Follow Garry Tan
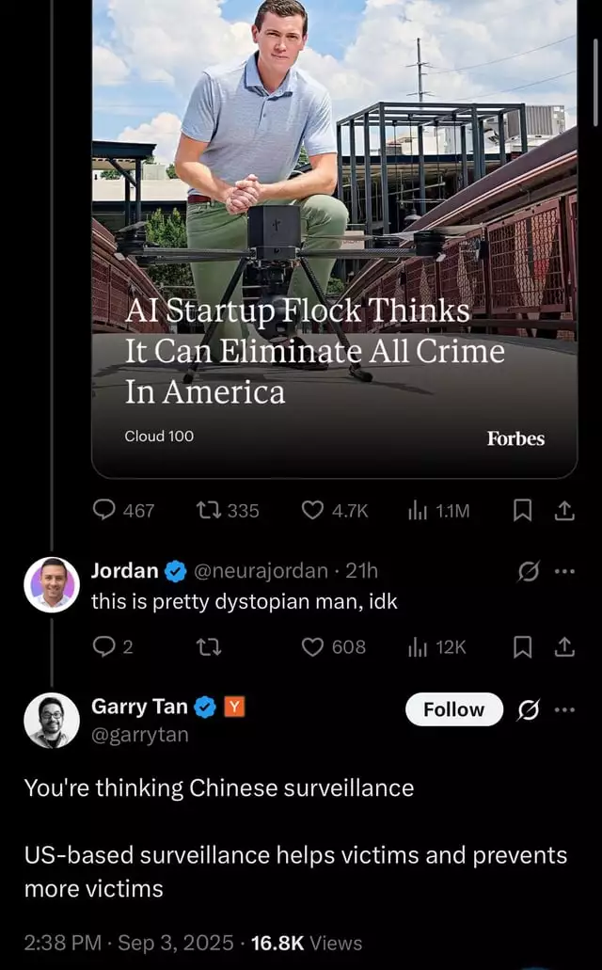The height and width of the screenshot is (970, 602). click(x=454, y=709)
